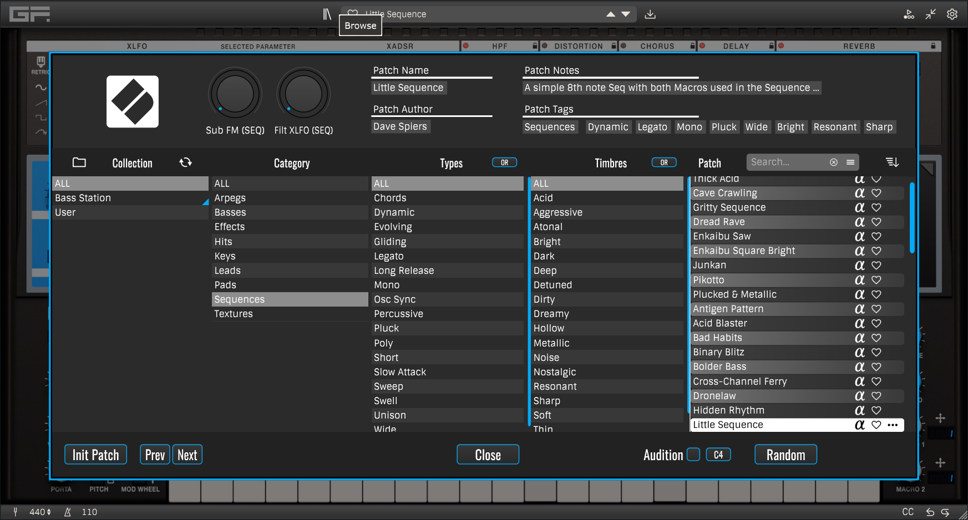The height and width of the screenshot is (520, 968).
Task: Toggle the Types OR filter mode
Action: (504, 162)
